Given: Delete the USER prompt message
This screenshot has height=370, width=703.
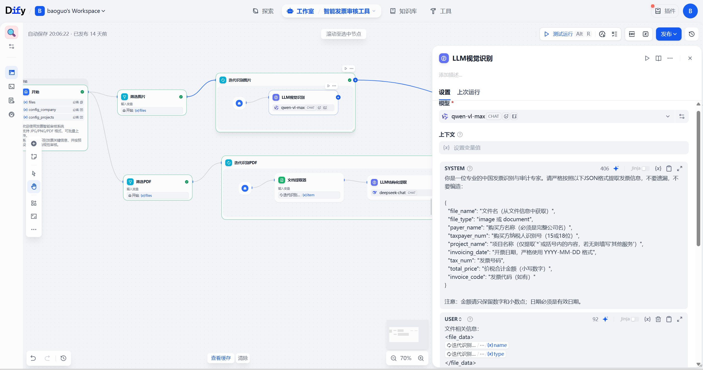Looking at the screenshot, I should [x=658, y=319].
